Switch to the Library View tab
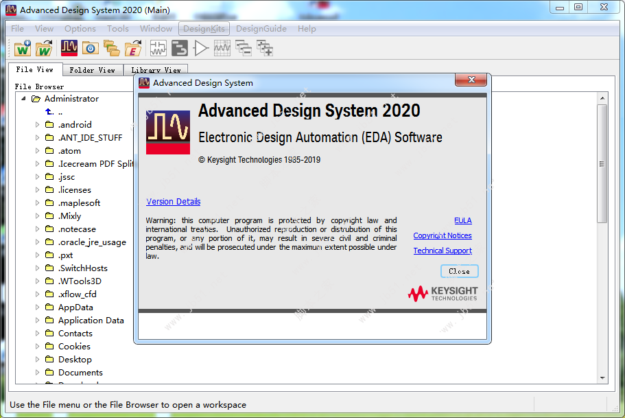Image resolution: width=625 pixels, height=418 pixels. click(x=156, y=70)
